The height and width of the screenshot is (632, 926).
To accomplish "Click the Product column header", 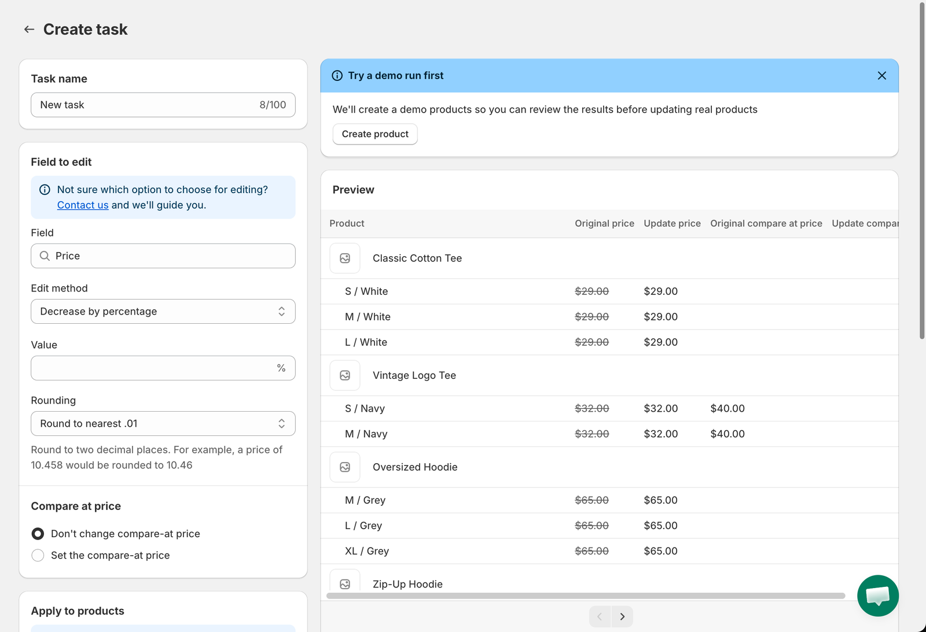I will point(347,224).
